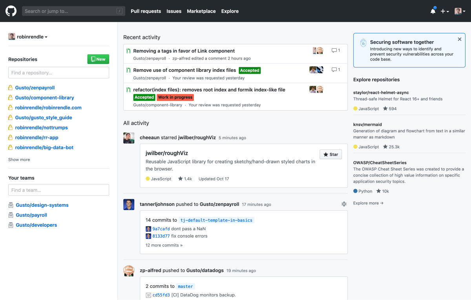Open Gusto/zenpayroll repository in sidebar
Image resolution: width=471 pixels, height=300 pixels.
[x=35, y=88]
